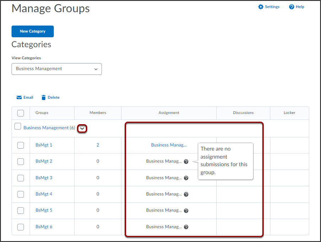Click the Delete trash can icon
Image resolution: width=321 pixels, height=242 pixels.
43,97
